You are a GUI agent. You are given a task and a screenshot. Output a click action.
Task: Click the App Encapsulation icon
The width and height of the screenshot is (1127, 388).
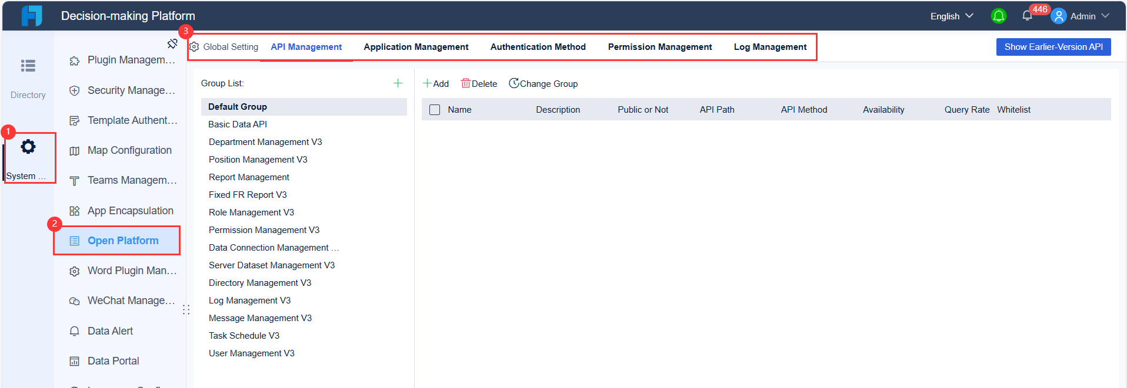point(74,211)
